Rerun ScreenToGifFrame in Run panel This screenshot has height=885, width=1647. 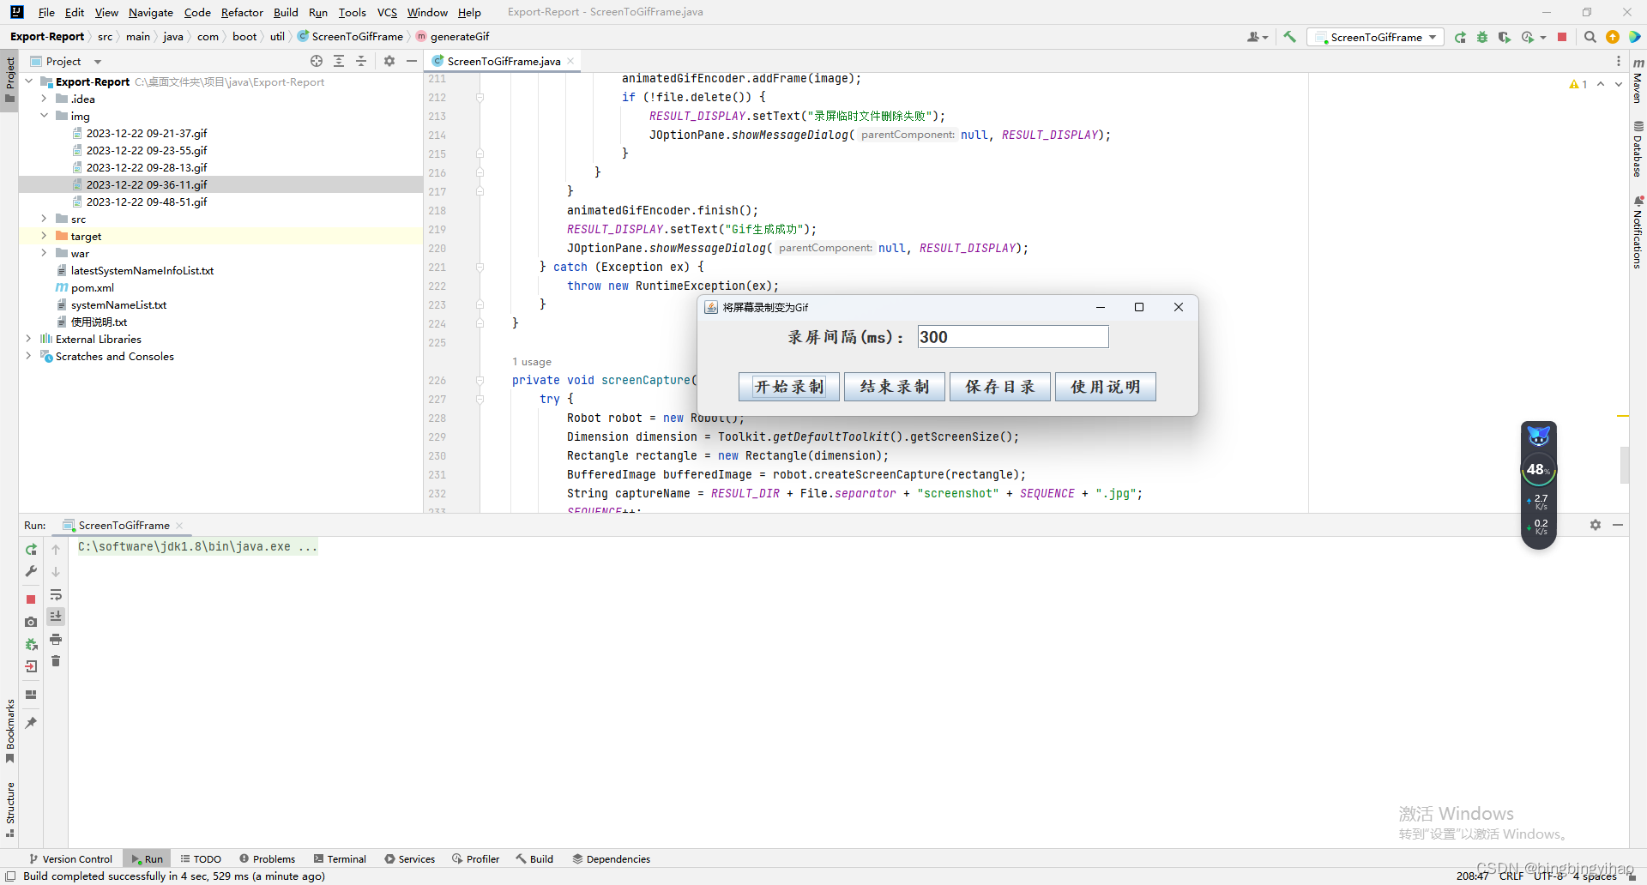coord(31,550)
